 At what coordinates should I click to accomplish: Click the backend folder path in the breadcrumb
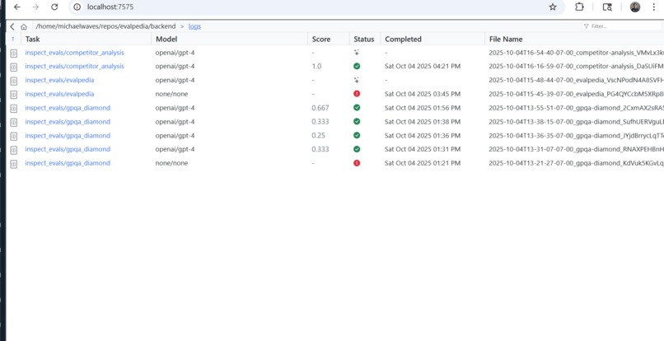[105, 26]
